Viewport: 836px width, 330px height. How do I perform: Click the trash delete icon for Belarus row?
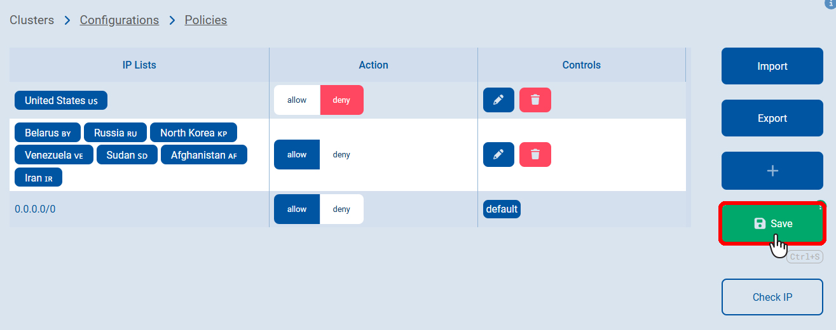pyautogui.click(x=535, y=154)
